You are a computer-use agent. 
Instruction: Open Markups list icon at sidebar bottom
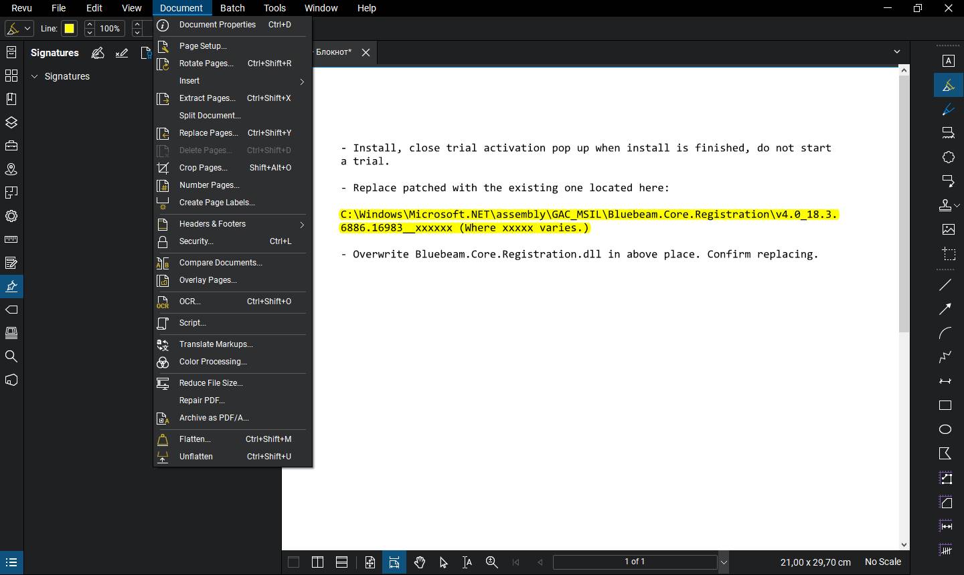click(11, 562)
